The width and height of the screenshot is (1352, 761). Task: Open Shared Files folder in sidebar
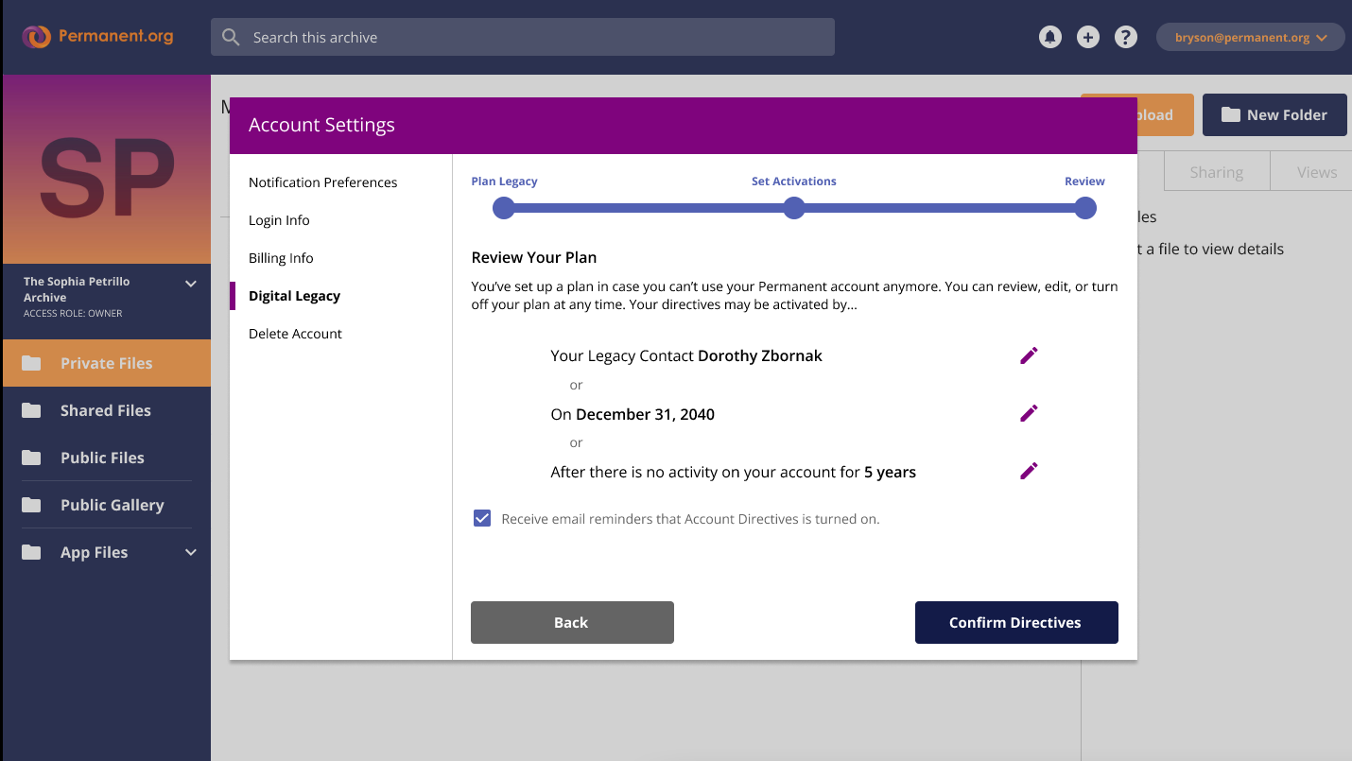click(x=105, y=410)
